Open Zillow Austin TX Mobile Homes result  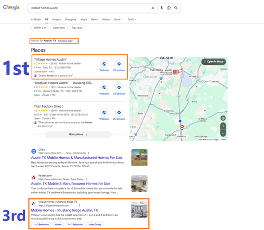pos(77,158)
